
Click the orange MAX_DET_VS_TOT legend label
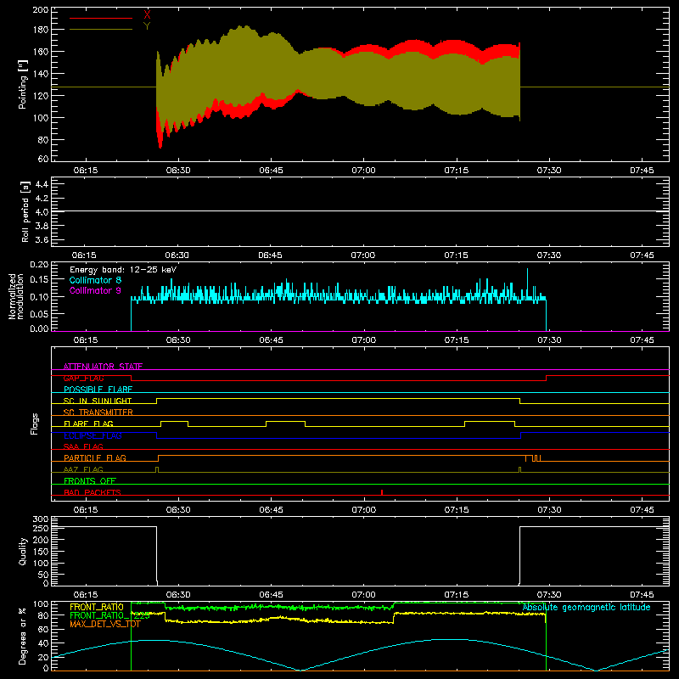pyautogui.click(x=105, y=624)
